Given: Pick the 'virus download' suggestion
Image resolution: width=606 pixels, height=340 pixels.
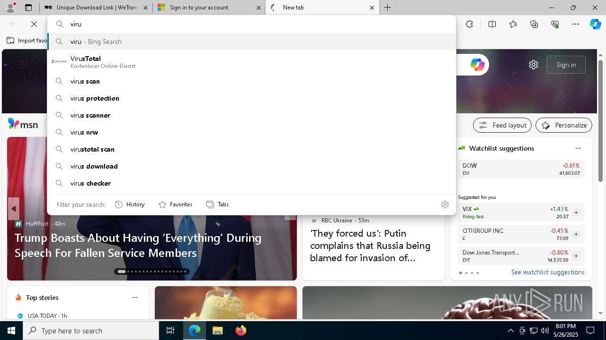Looking at the screenshot, I should point(251,166).
